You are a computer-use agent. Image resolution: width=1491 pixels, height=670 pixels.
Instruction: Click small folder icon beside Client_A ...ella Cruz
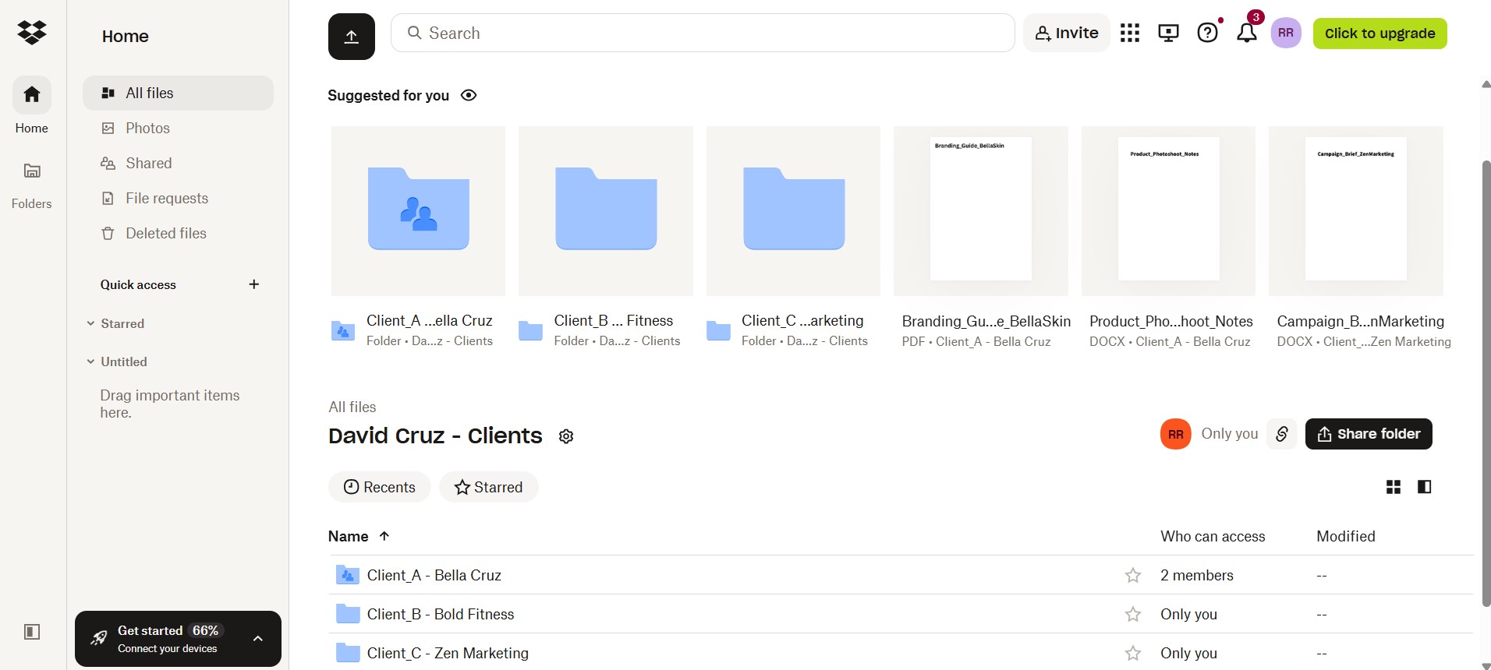(343, 331)
